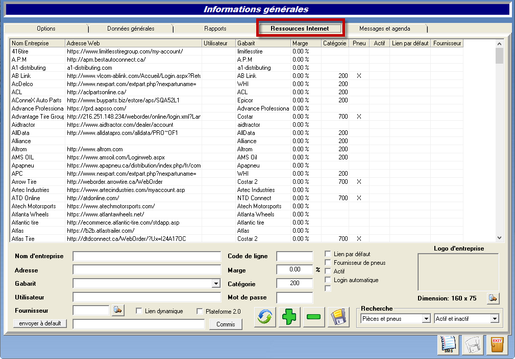This screenshot has width=515, height=359.
Task: Click the Logo d'entreprise image box
Action: 458,272
